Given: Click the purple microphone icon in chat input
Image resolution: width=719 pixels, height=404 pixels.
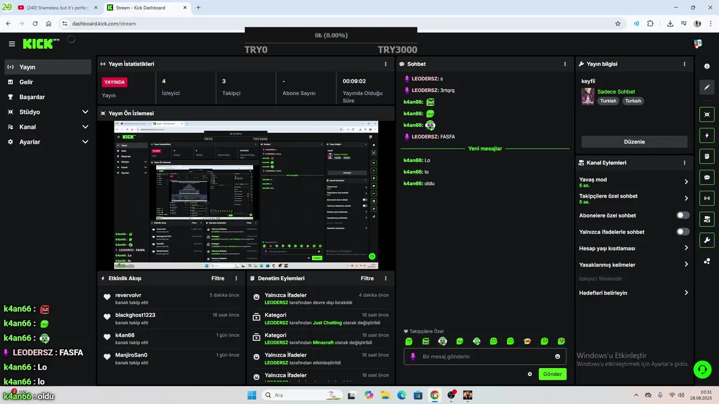Looking at the screenshot, I should [413, 356].
